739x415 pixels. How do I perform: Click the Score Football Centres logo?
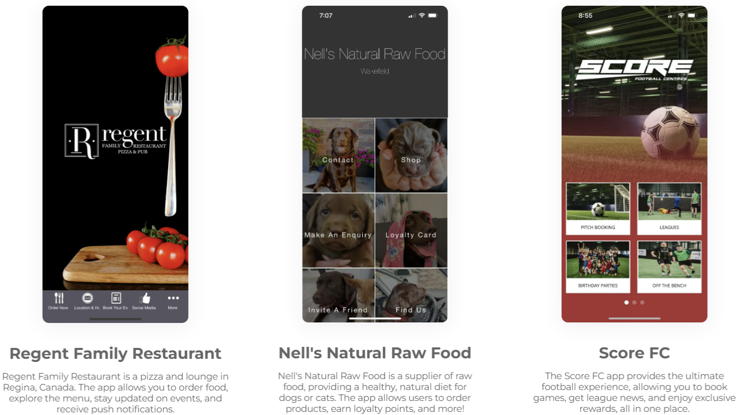click(x=634, y=70)
